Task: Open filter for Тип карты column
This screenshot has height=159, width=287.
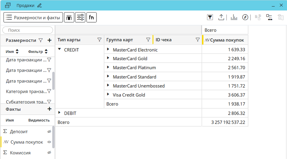Action: click(x=99, y=40)
